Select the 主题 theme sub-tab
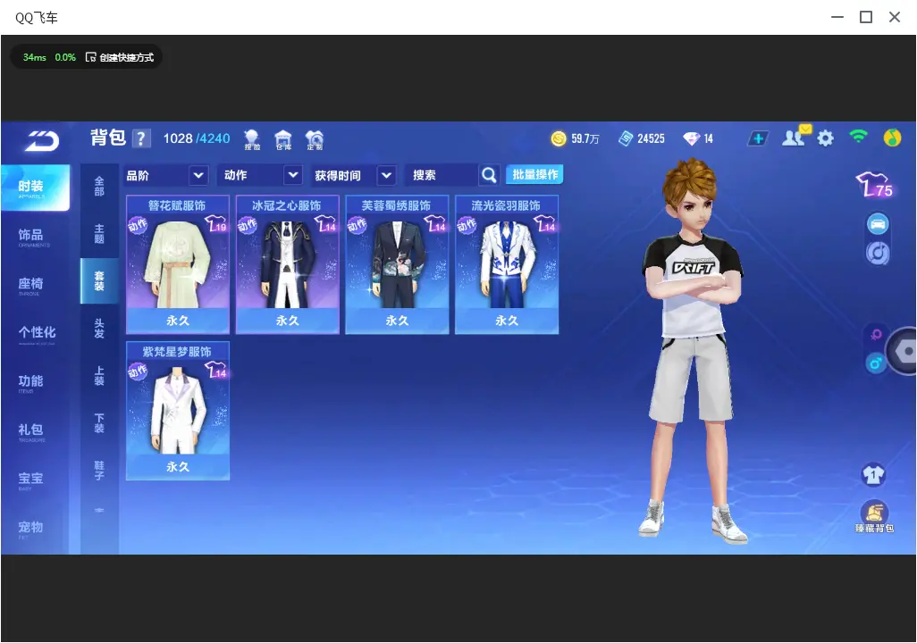The height and width of the screenshot is (643, 917). coord(99,233)
